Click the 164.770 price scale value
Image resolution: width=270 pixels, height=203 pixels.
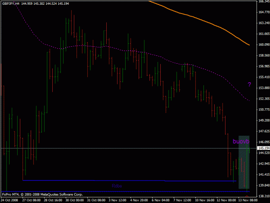(264, 12)
